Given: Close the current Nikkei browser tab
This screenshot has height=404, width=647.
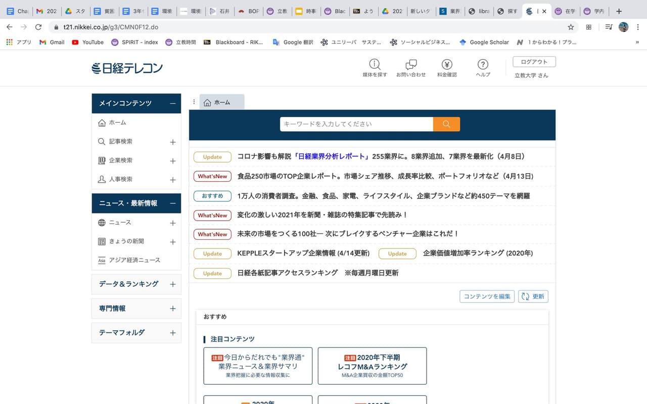Looking at the screenshot, I should click(x=544, y=11).
